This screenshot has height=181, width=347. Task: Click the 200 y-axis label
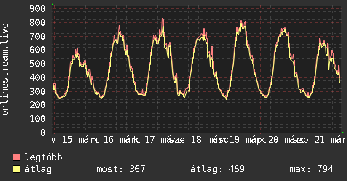(x=37, y=105)
